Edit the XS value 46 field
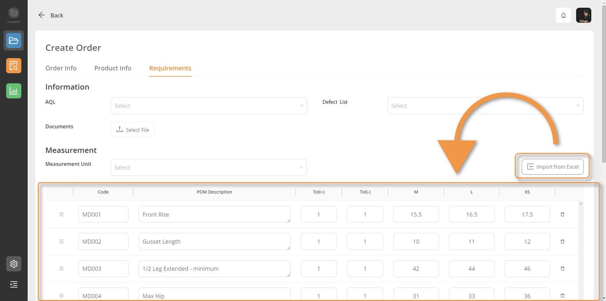The height and width of the screenshot is (301, 606). pos(527,269)
